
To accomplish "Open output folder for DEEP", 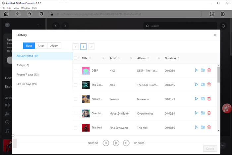I will 203,70.
